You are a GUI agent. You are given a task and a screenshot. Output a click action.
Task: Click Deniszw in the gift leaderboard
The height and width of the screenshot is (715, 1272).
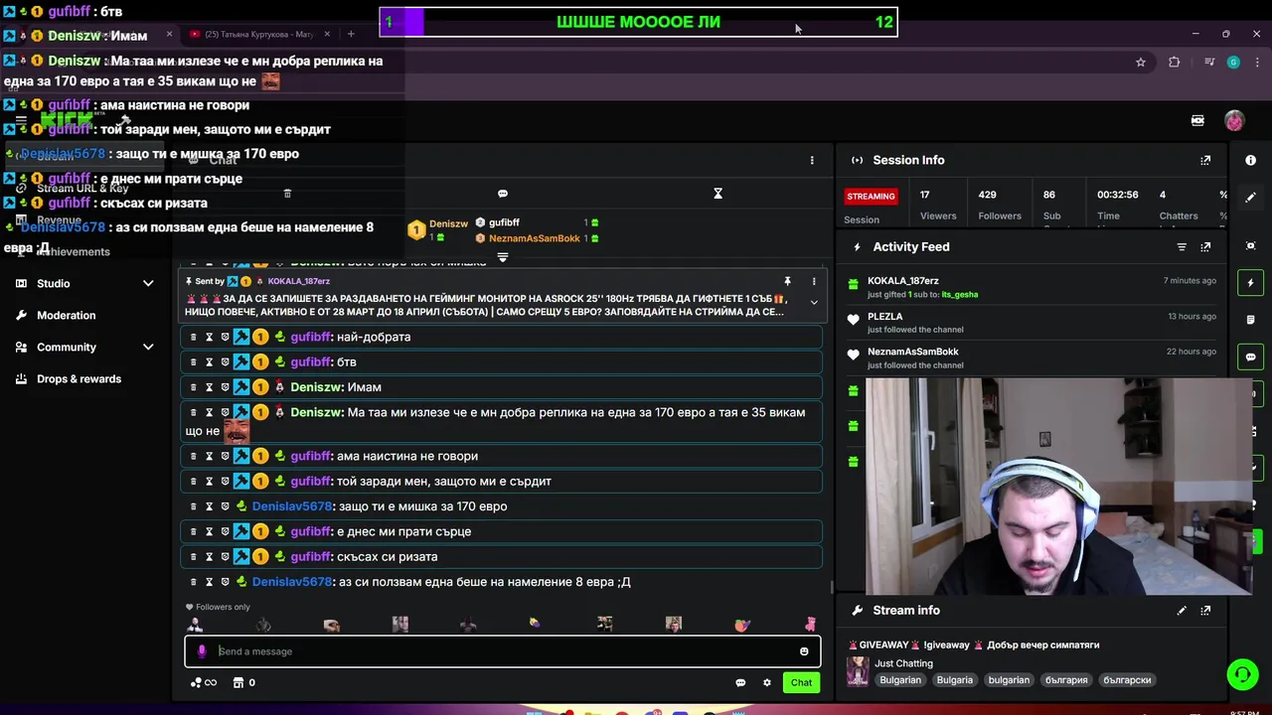click(x=448, y=223)
